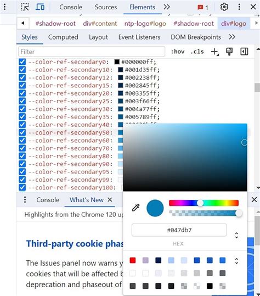Screen dimensions: 260x296
Task: Select the div#logo breadcrumb
Action: click(x=234, y=24)
